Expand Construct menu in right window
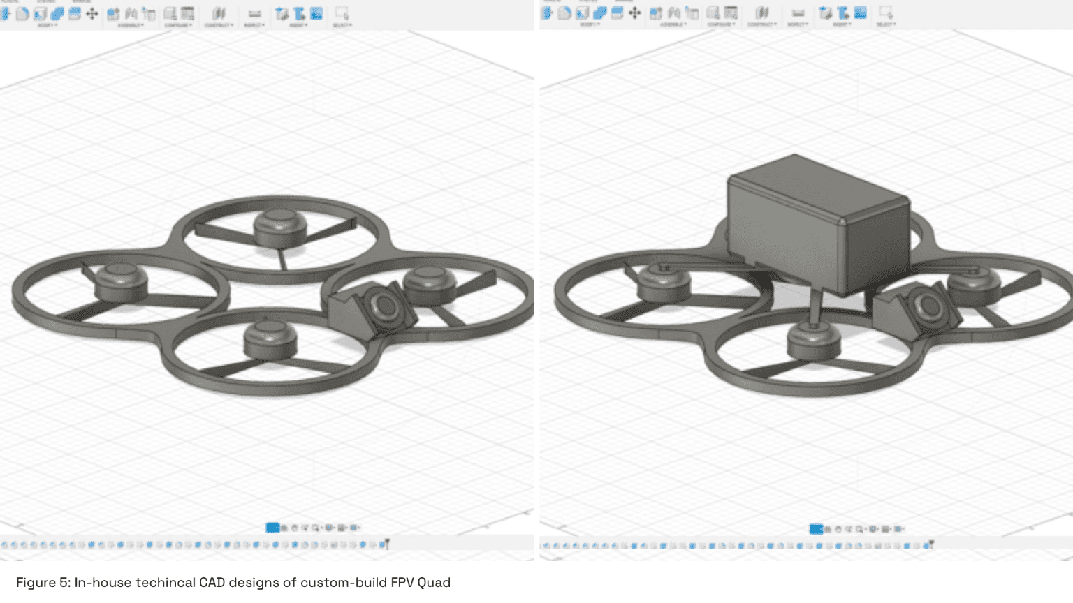Viewport: 1073px width, 603px height. 761,25
